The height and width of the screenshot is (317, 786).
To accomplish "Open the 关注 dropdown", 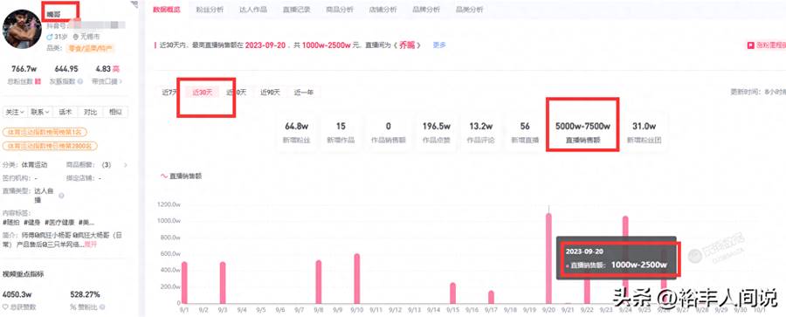I will [x=15, y=113].
